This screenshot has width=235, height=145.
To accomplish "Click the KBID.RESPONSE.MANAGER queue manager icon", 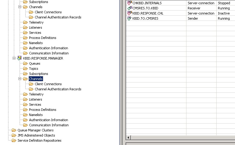I will click(x=20, y=58).
